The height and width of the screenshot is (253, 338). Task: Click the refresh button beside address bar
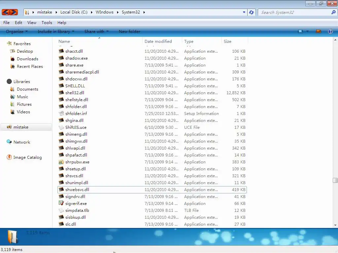click(251, 12)
